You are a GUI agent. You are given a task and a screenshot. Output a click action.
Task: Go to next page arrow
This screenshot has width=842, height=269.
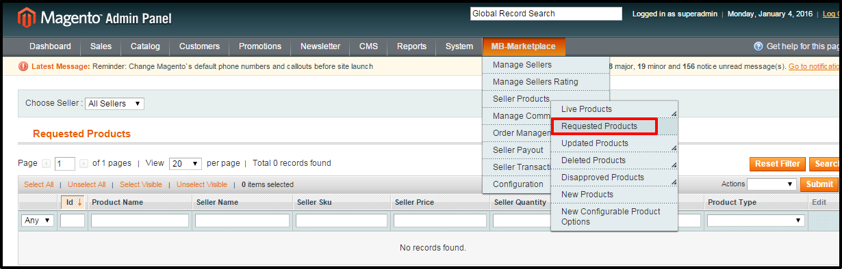click(84, 164)
